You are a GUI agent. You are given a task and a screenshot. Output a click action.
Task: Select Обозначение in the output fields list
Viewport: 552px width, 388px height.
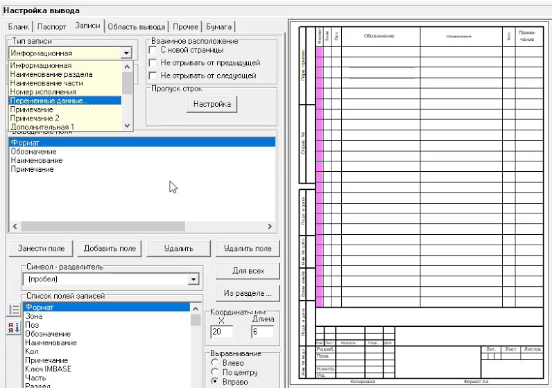point(142,151)
